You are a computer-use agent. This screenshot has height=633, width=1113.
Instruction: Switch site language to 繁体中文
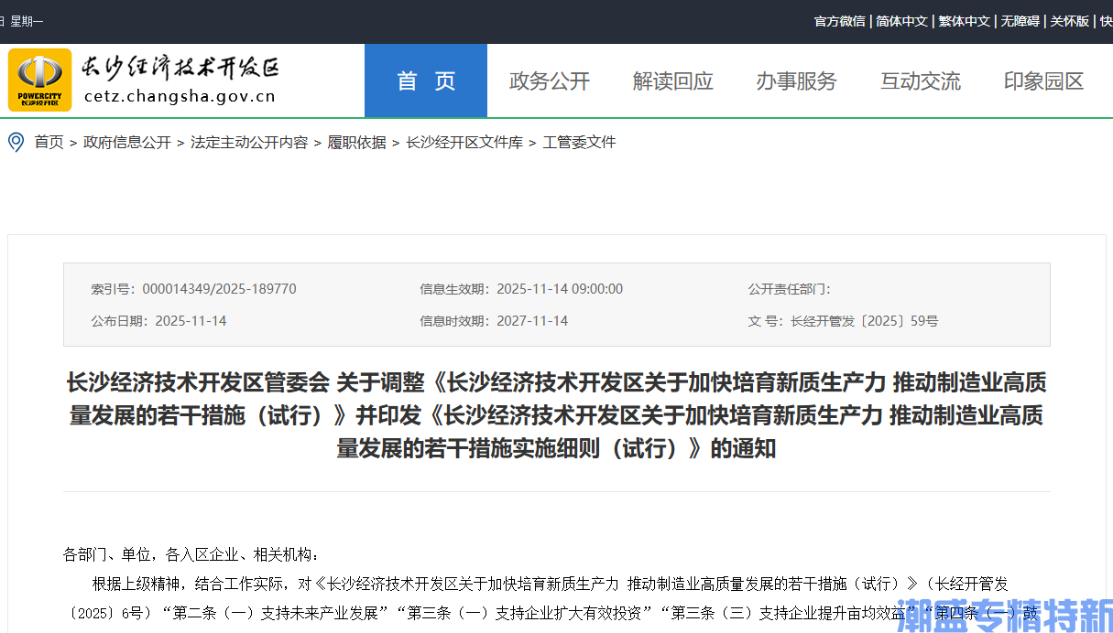965,20
